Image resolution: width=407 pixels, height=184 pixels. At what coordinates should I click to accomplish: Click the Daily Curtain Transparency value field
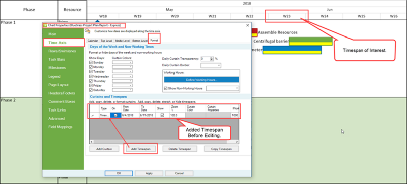click(206, 59)
